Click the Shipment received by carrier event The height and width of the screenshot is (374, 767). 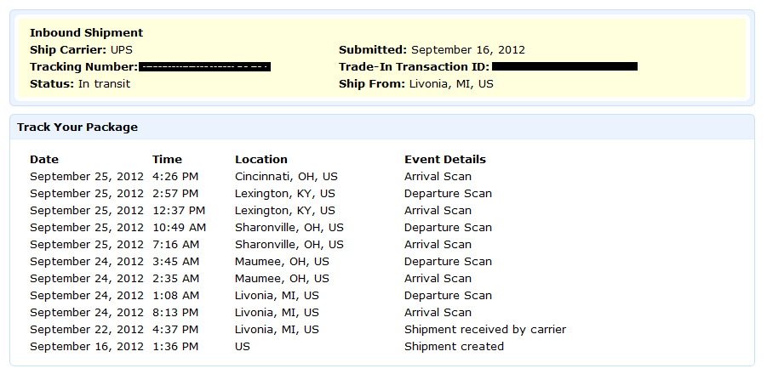485,330
